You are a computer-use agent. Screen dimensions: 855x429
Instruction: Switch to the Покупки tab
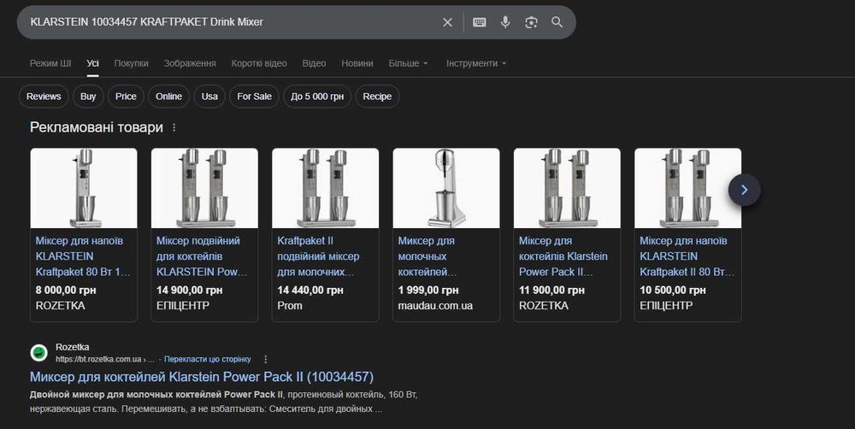[x=132, y=63]
